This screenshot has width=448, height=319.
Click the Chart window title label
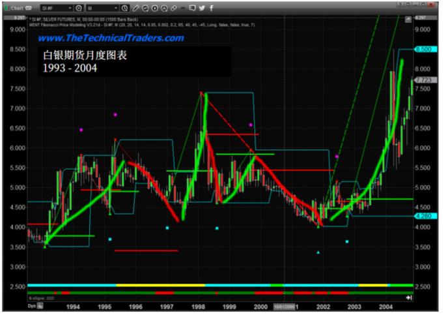pyautogui.click(x=16, y=8)
